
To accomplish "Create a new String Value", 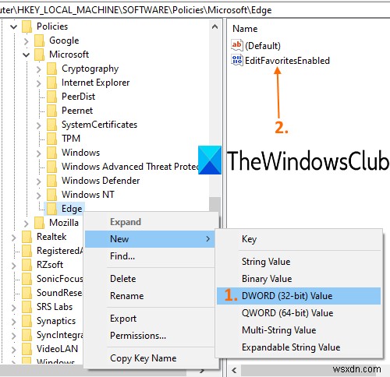I will click(299, 262).
